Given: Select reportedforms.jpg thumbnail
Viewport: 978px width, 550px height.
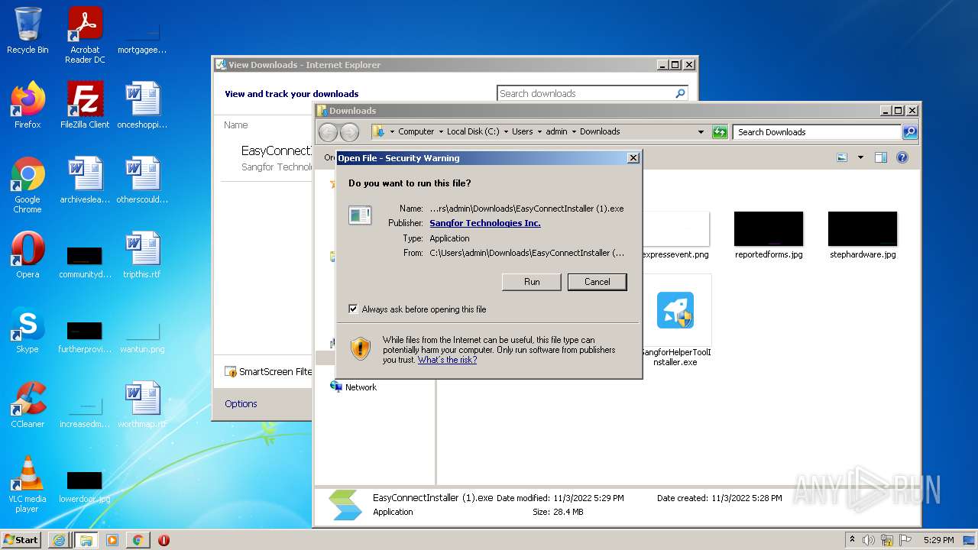Looking at the screenshot, I should click(x=769, y=235).
